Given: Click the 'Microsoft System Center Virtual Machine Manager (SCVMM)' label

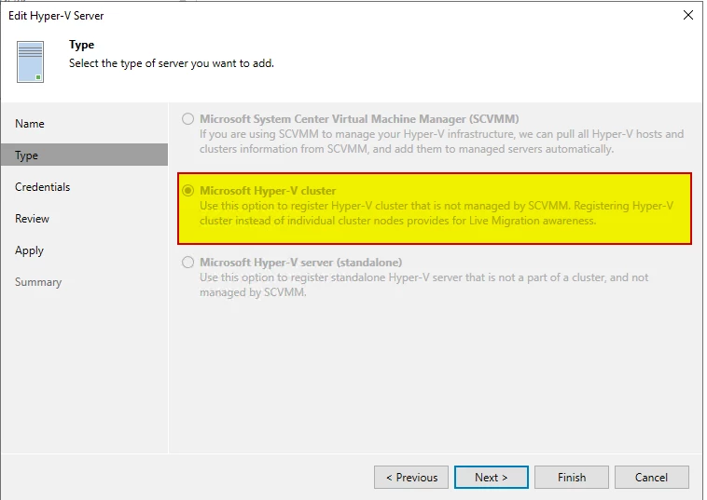Looking at the screenshot, I should click(x=359, y=119).
